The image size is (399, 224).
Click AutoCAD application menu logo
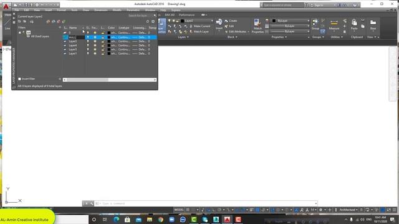[x=6, y=6]
